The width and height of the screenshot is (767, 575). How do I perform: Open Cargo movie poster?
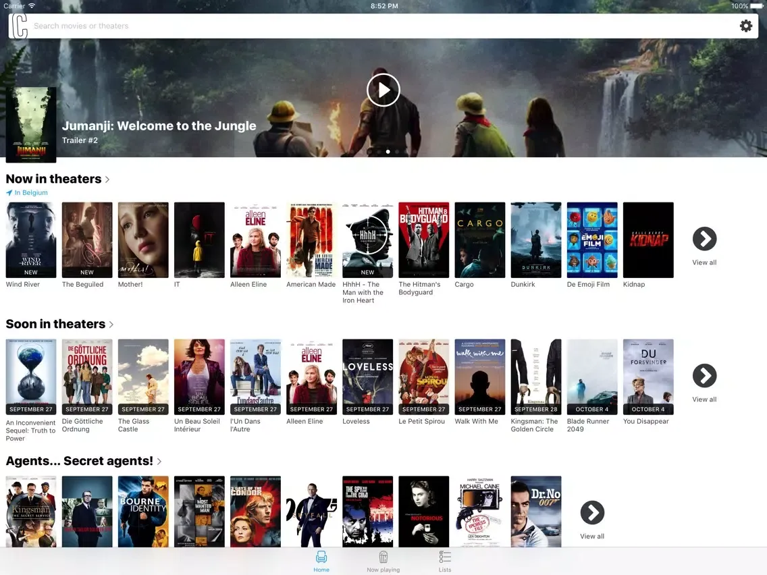(480, 240)
